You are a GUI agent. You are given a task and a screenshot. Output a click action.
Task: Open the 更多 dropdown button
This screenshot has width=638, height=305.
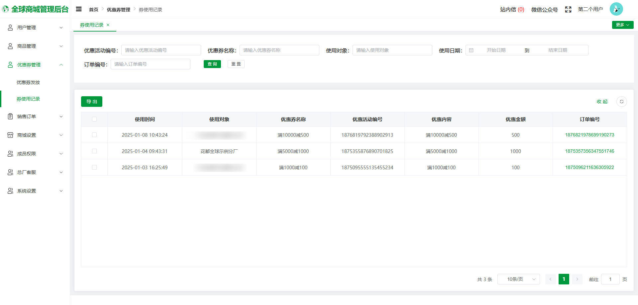coord(622,25)
